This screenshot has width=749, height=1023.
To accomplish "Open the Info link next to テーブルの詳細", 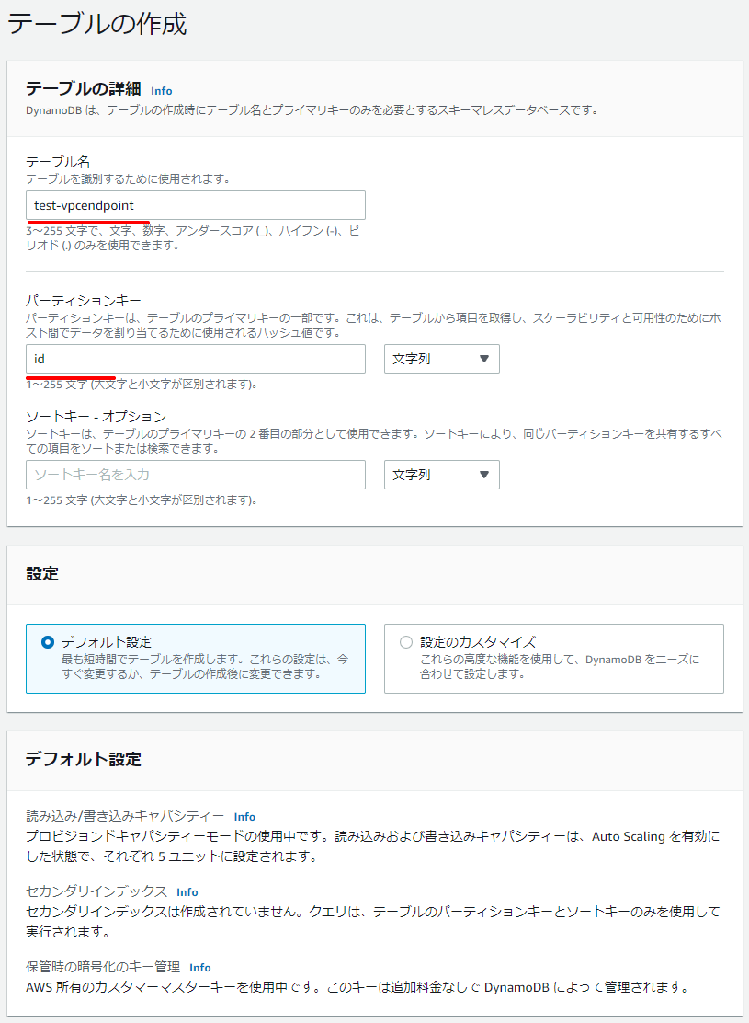I will point(162,90).
